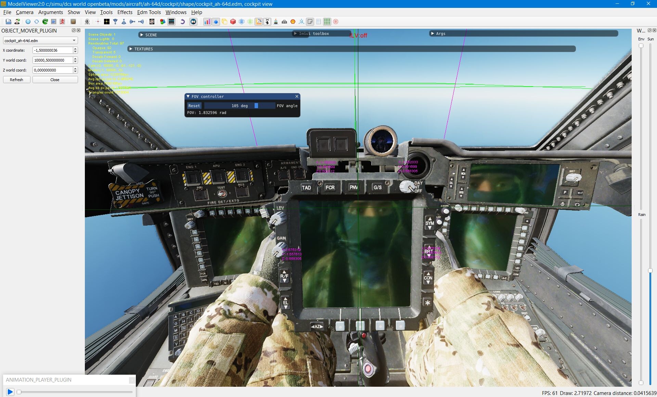Click the Refresh button
This screenshot has height=397, width=657.
point(16,80)
